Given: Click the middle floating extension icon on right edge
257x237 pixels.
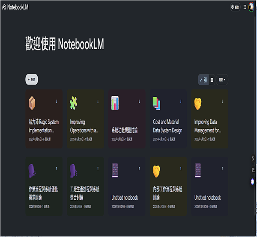Looking at the screenshot, I should [253, 170].
